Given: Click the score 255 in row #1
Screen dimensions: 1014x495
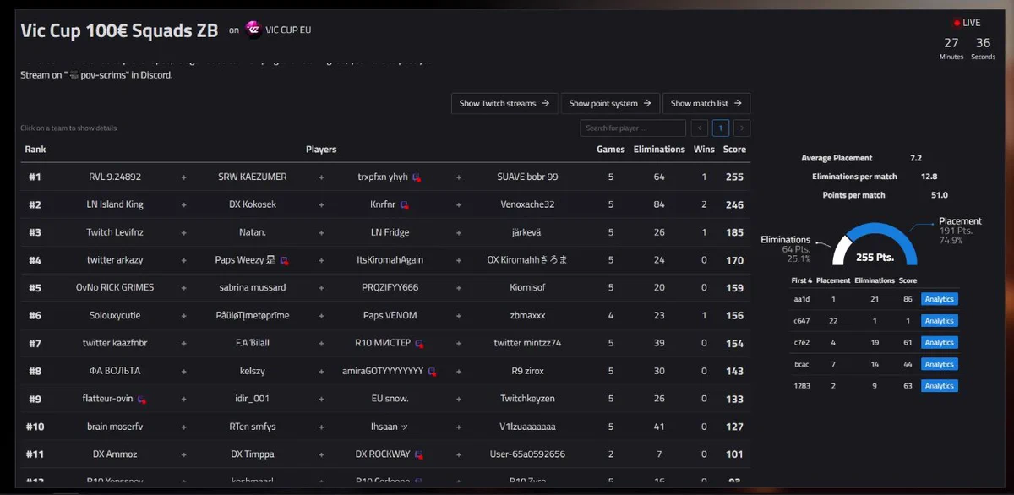Looking at the screenshot, I should 734,177.
